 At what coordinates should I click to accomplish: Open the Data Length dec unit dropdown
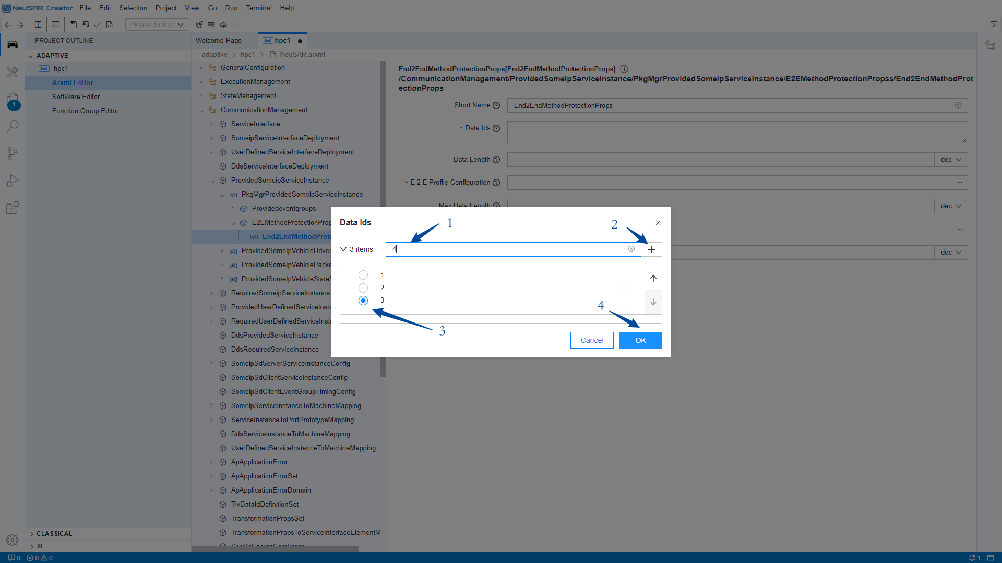point(950,160)
